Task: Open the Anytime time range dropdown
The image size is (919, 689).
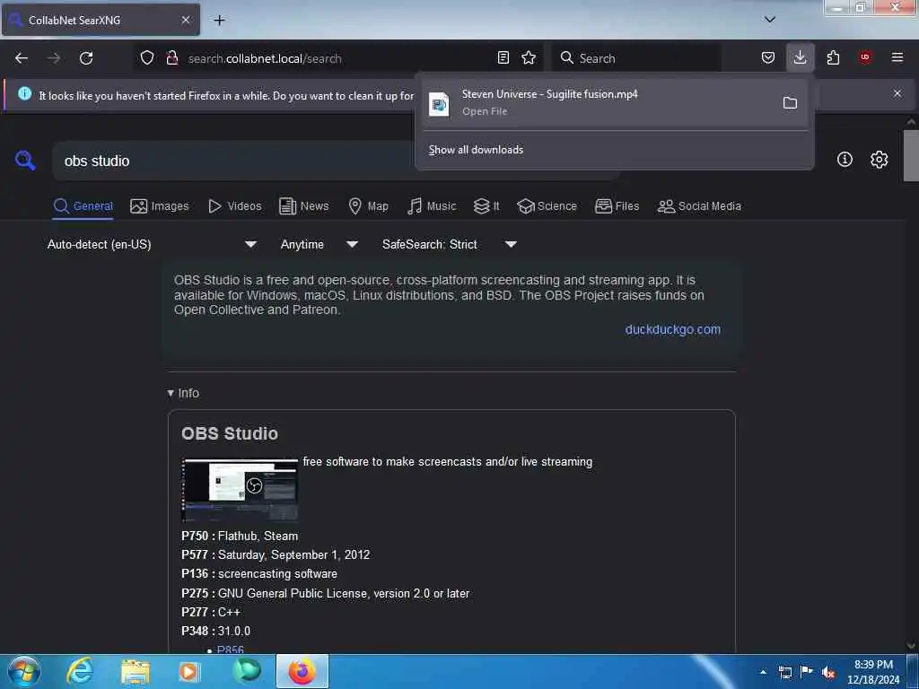Action: point(319,244)
